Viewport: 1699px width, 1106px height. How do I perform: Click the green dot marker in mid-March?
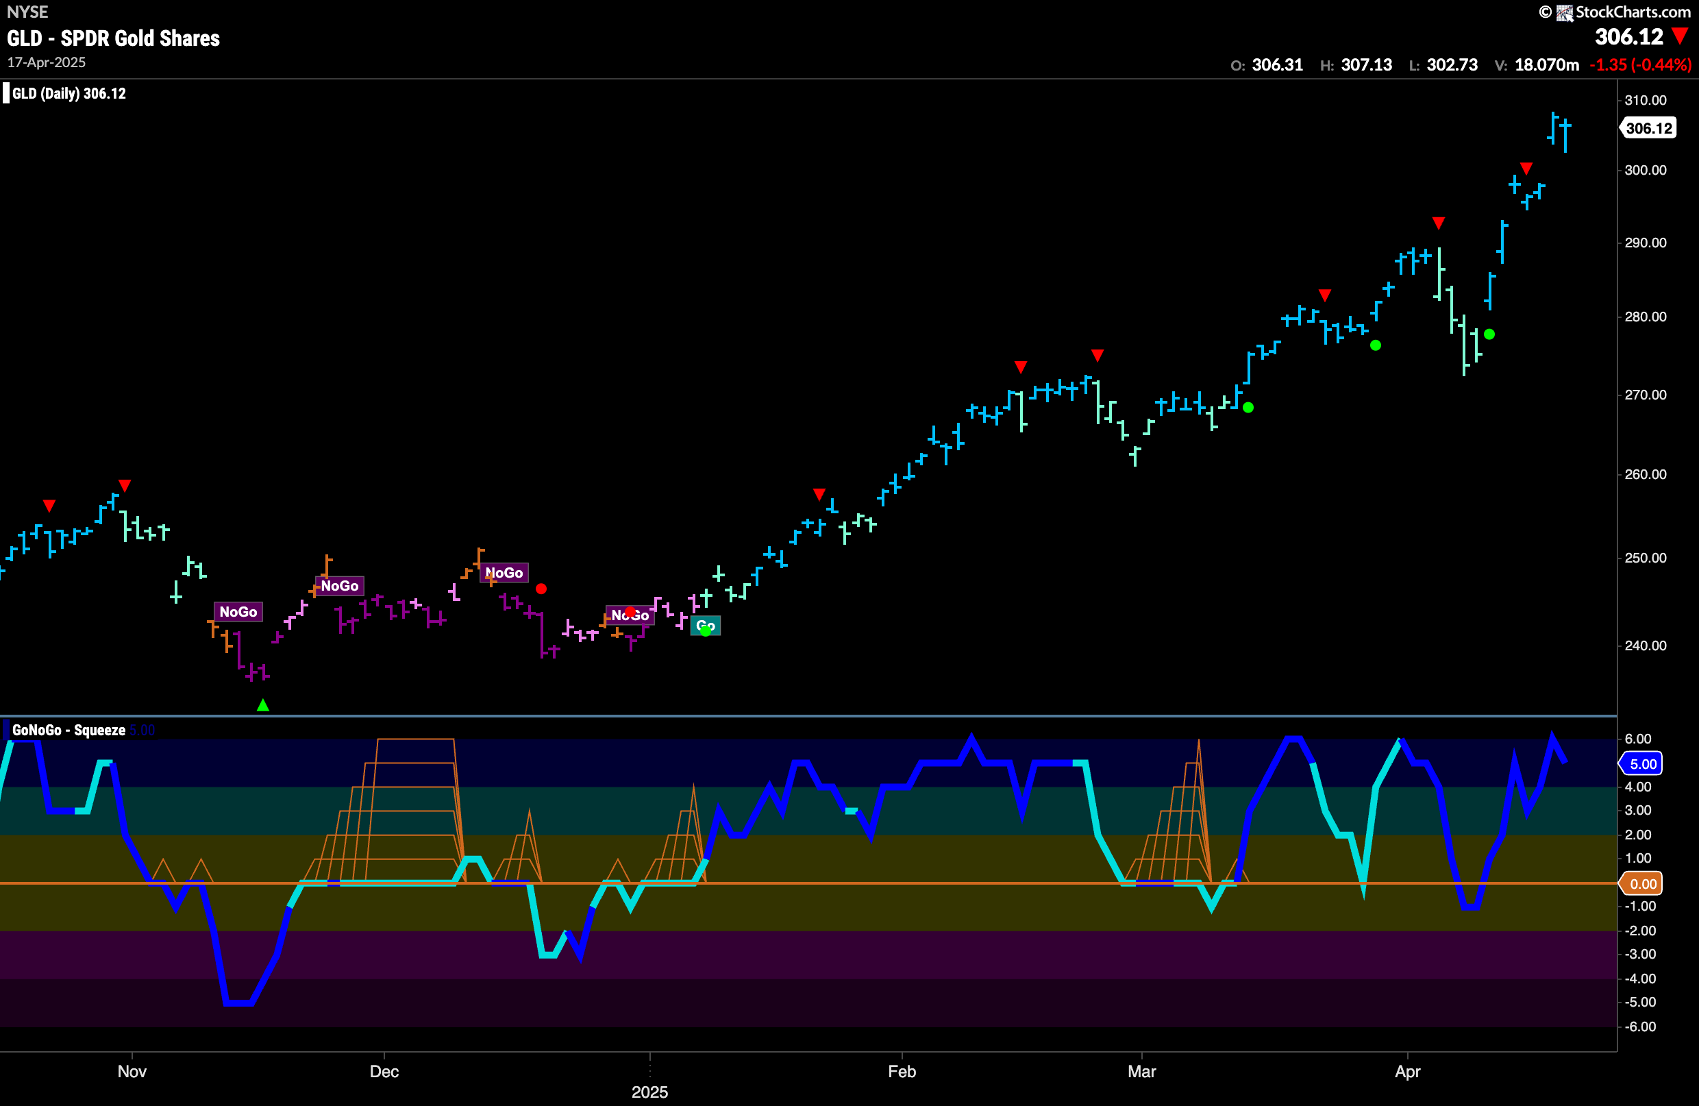1248,408
